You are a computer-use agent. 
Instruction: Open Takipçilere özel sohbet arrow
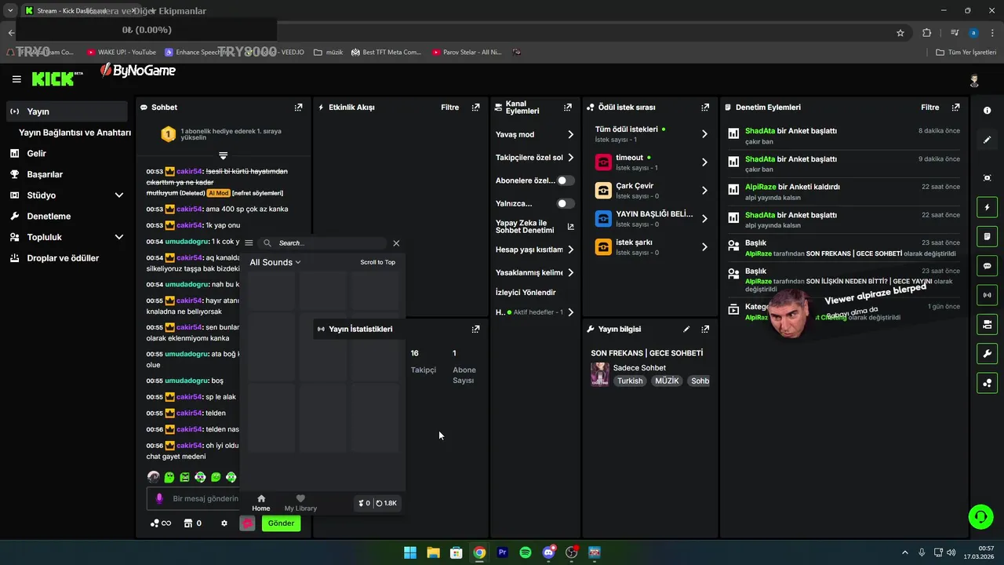(570, 158)
